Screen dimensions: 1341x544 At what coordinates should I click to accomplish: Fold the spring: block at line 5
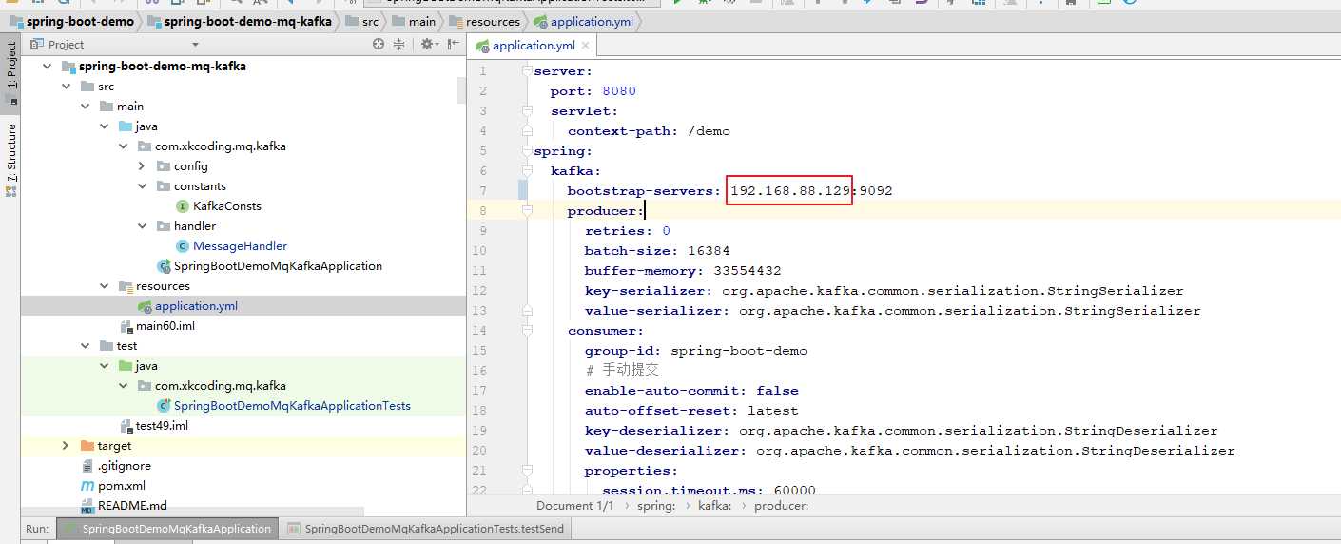pyautogui.click(x=527, y=151)
